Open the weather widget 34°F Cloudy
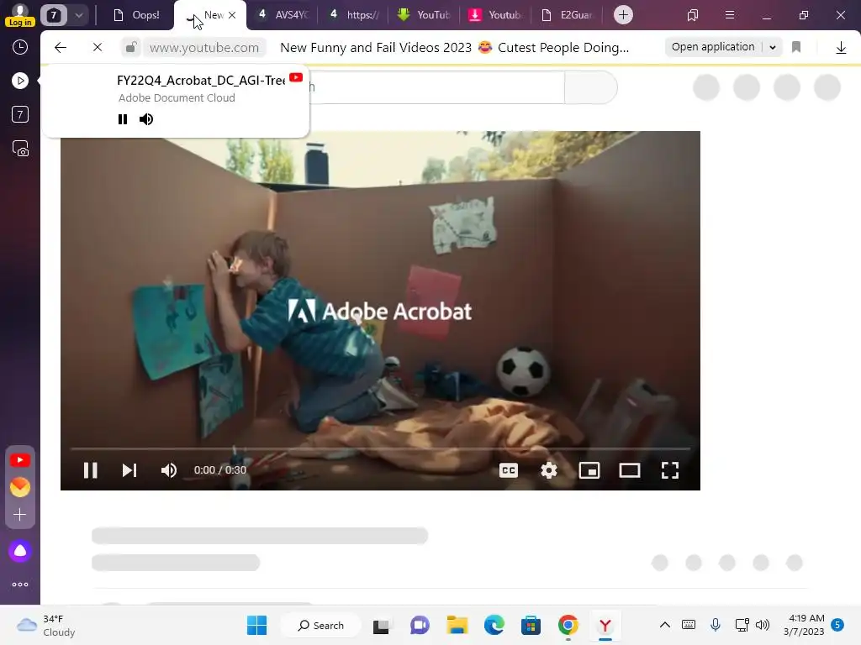Viewport: 861px width, 645px height. pyautogui.click(x=46, y=625)
